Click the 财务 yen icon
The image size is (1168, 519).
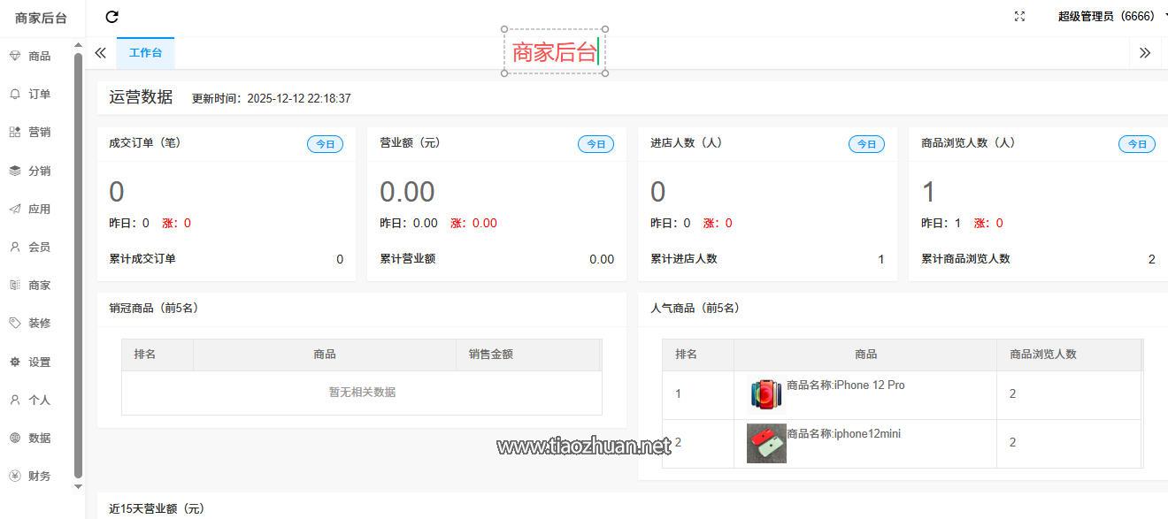pos(15,476)
